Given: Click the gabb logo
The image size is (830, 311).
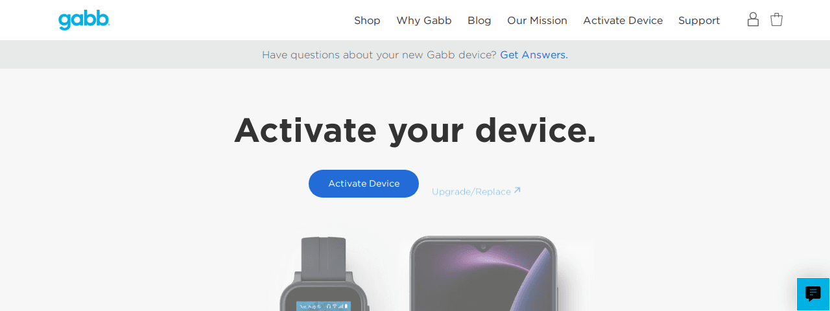Looking at the screenshot, I should (x=84, y=20).
